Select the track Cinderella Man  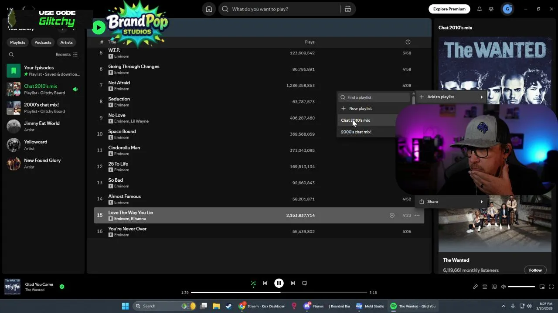259,150
